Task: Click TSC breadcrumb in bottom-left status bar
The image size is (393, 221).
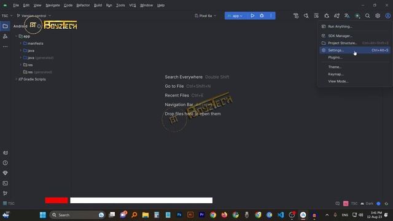Action: click(9, 203)
